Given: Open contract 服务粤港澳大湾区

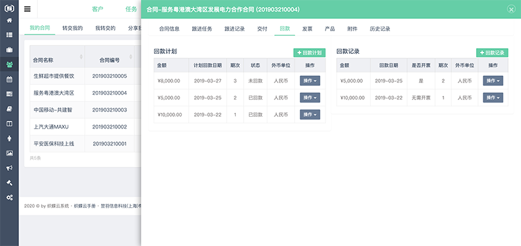Looking at the screenshot, I should coord(54,93).
